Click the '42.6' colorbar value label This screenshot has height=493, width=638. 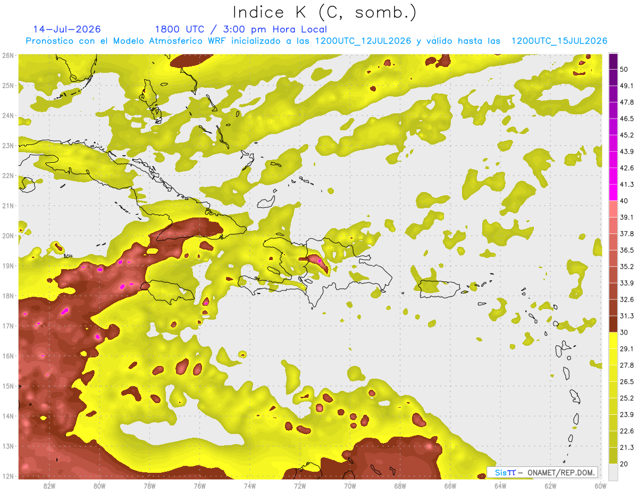[627, 168]
